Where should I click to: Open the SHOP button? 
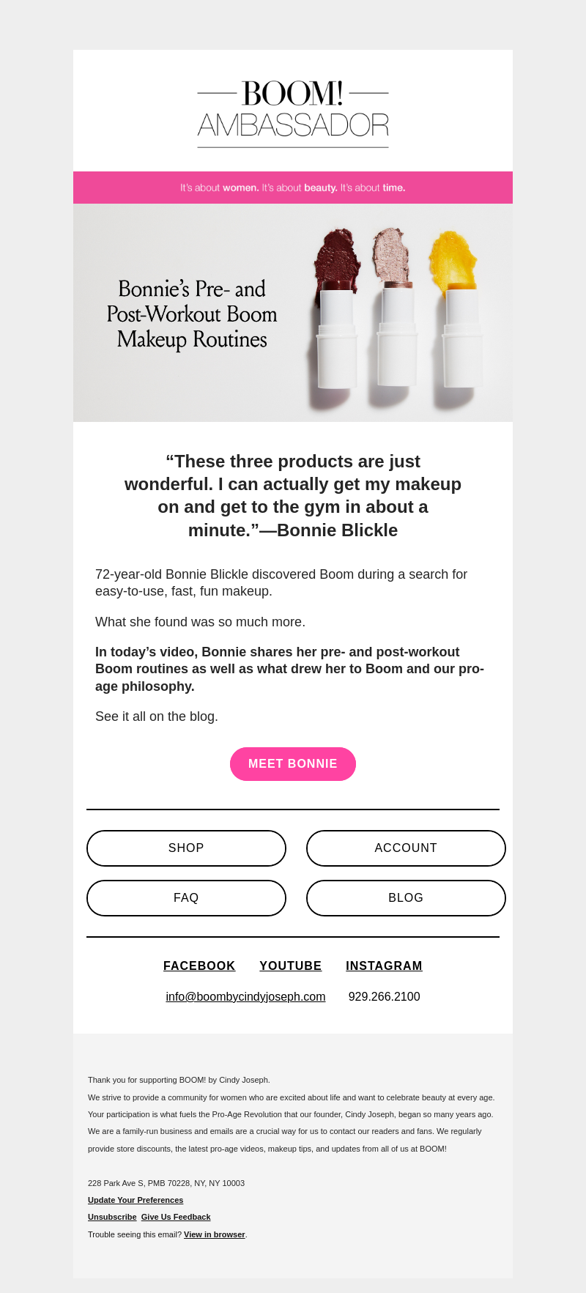pos(186,848)
